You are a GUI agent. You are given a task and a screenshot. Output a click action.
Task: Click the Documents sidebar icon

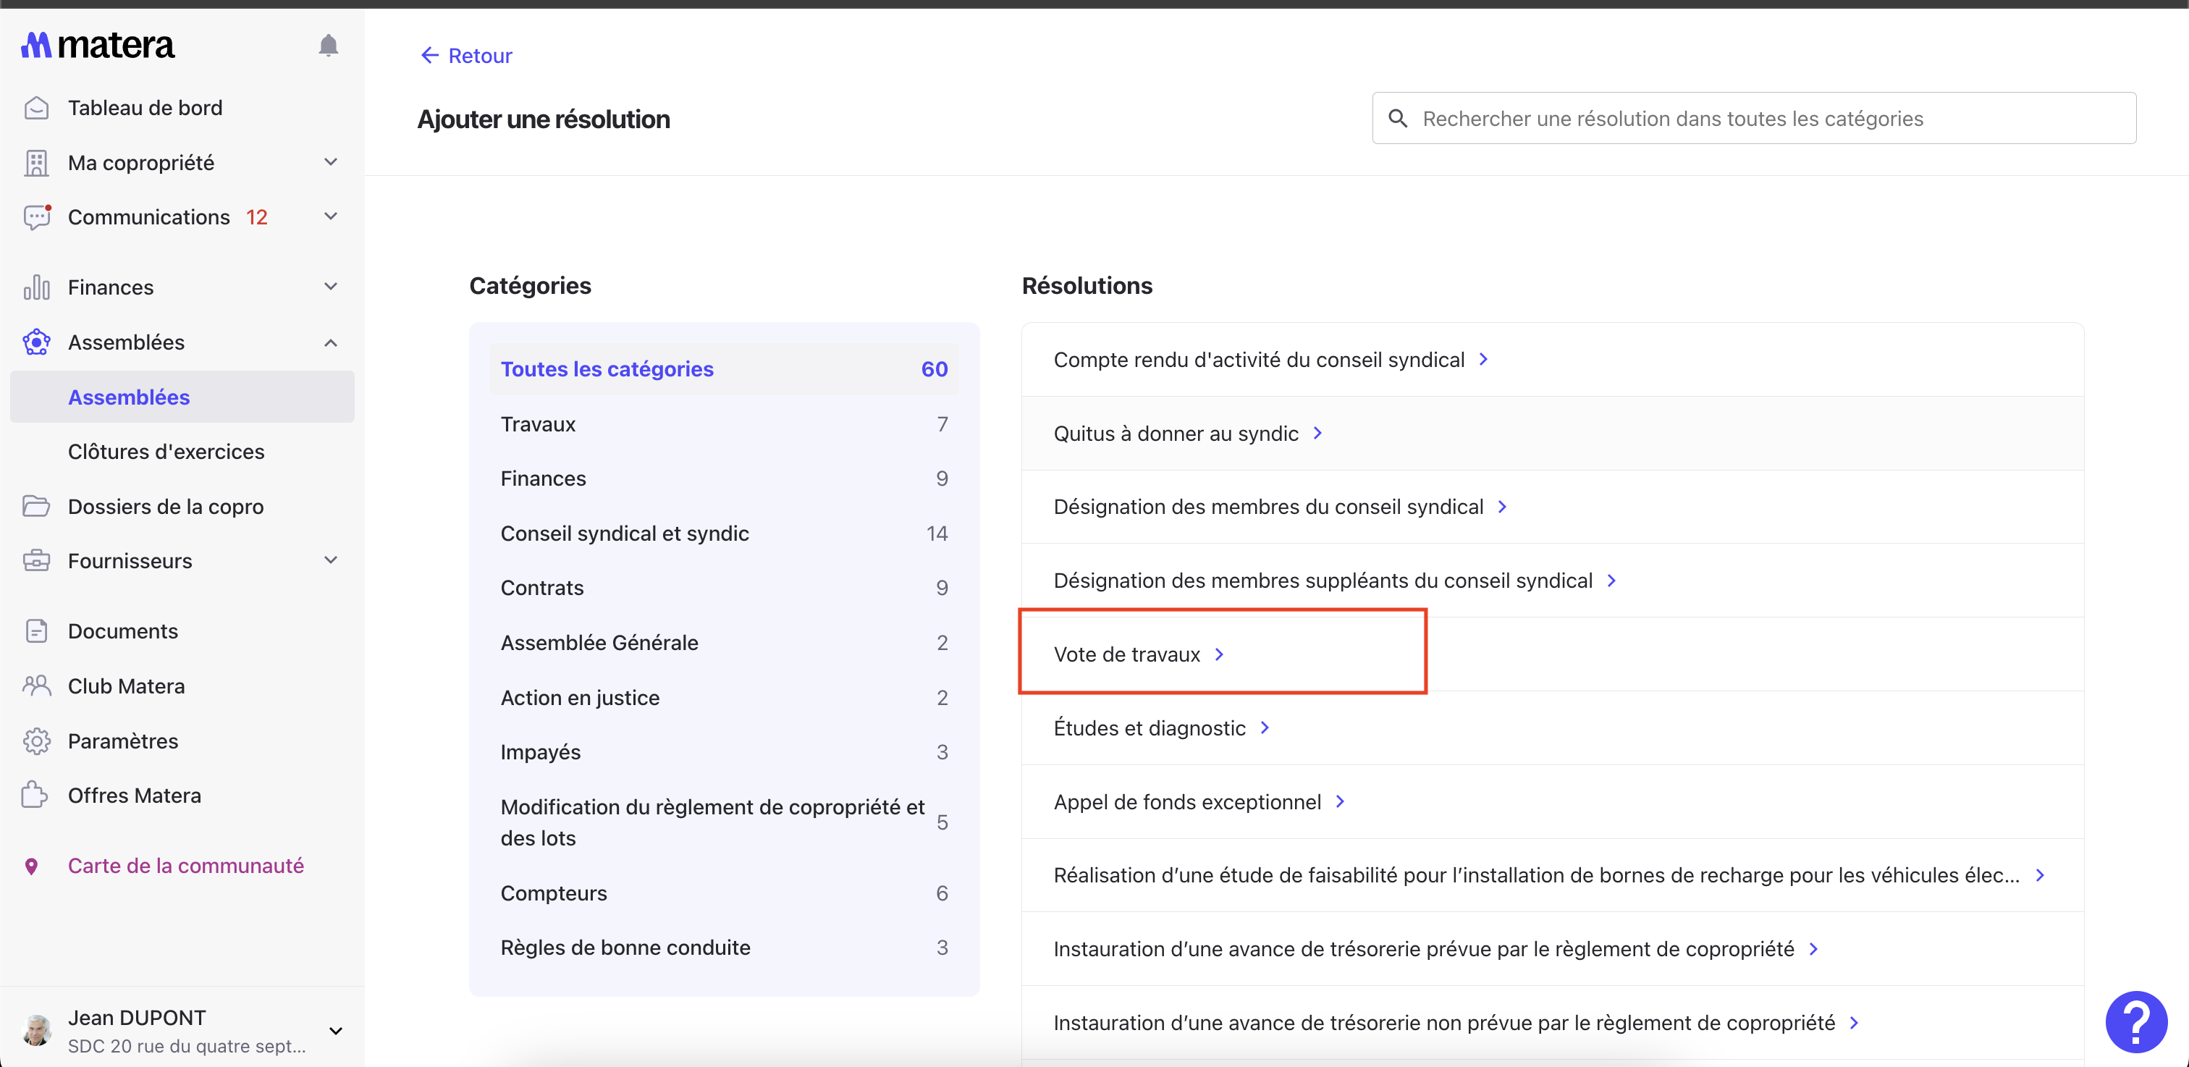pos(36,631)
